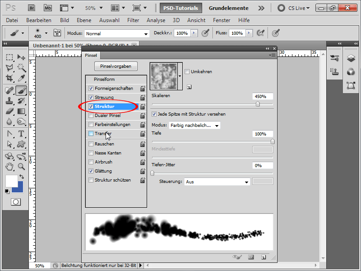Select the Pinsel panel tab

tap(91, 55)
